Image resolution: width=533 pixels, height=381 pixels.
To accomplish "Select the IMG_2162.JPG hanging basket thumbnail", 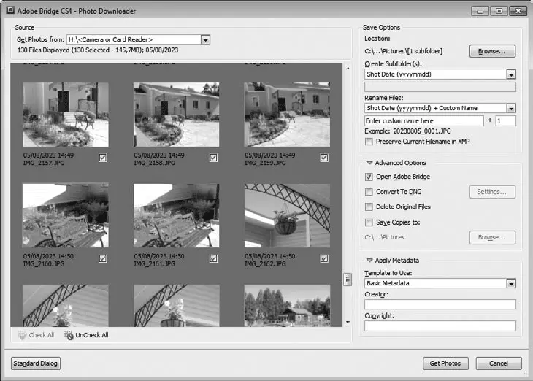I will (286, 215).
